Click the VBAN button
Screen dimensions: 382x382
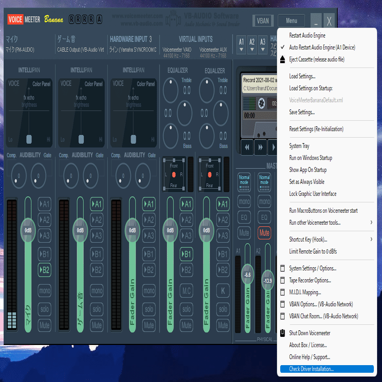pyautogui.click(x=263, y=21)
